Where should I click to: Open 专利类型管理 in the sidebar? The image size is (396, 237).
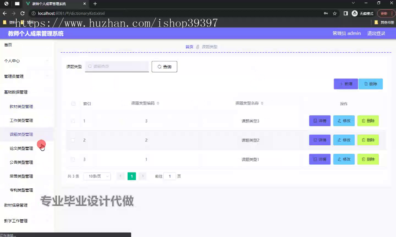[21, 190]
